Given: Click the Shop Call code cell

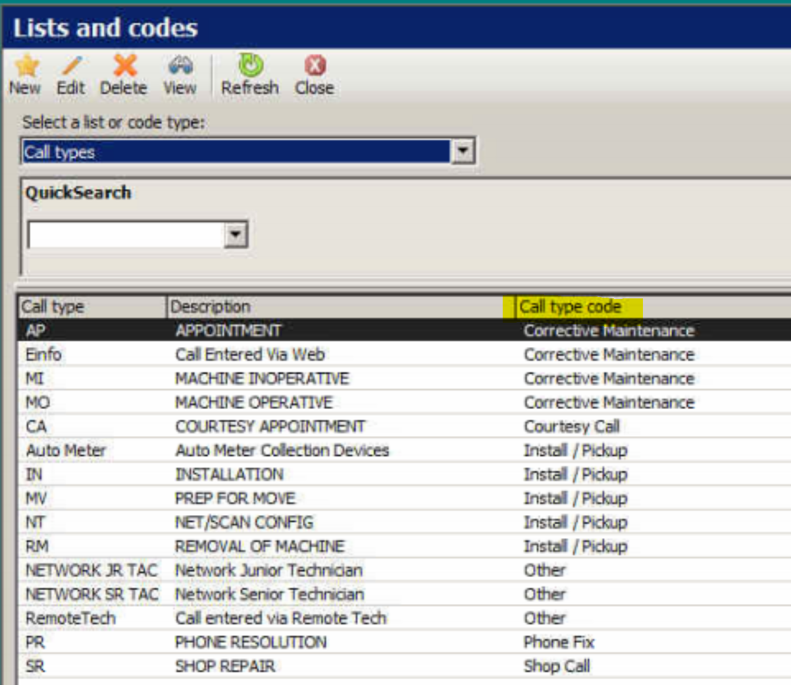Looking at the screenshot, I should (557, 666).
